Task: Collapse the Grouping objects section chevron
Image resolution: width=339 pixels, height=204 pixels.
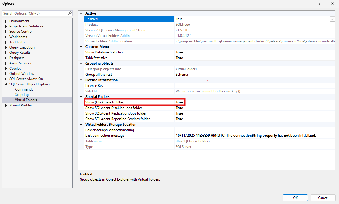Action: coord(81,63)
